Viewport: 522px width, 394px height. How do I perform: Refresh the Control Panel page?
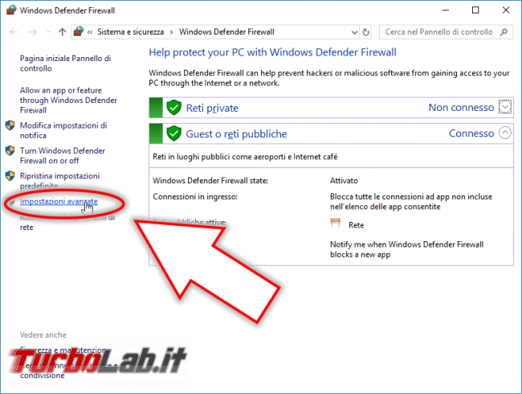365,32
